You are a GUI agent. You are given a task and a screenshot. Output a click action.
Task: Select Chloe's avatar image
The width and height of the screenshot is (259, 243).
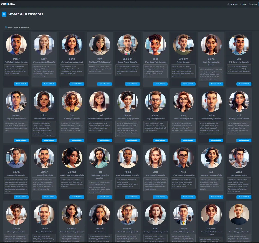click(16, 215)
